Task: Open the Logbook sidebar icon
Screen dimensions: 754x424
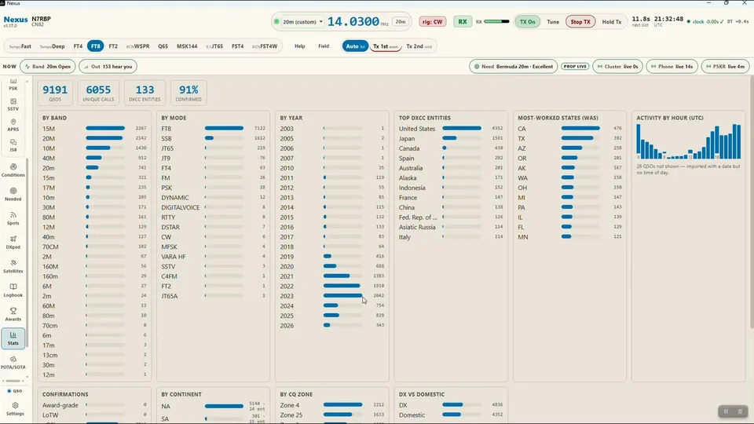Action: coord(13,291)
